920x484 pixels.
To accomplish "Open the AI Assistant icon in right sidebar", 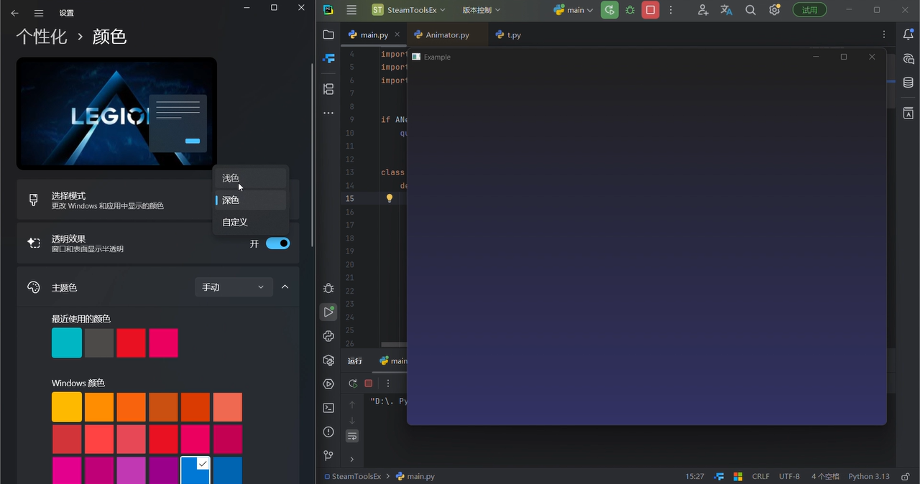I will point(908,59).
